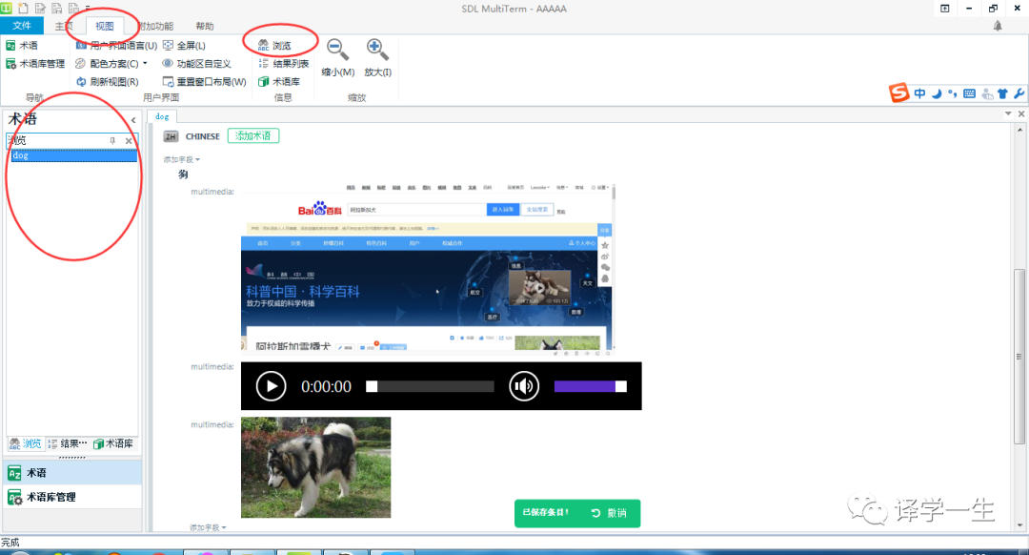
Task: Expand the lower 添加字段 dropdown at bottom
Action: coord(208,527)
